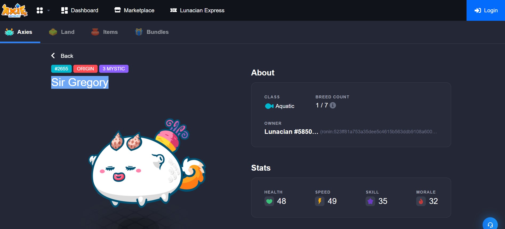Expand the dropdown arrow next to app grid

coord(49,10)
